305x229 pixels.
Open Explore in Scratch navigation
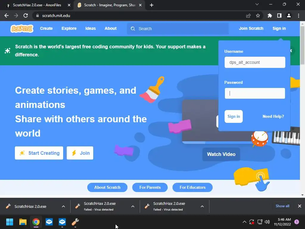coord(69,28)
